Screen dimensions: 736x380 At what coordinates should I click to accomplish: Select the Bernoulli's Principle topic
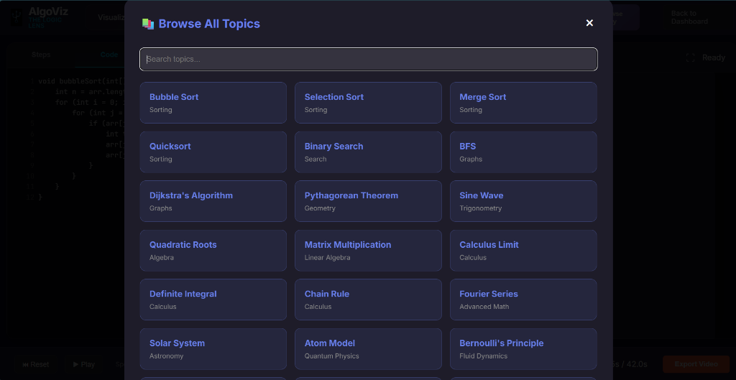tap(523, 348)
